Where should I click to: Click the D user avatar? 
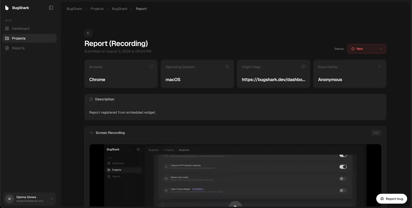(10, 199)
